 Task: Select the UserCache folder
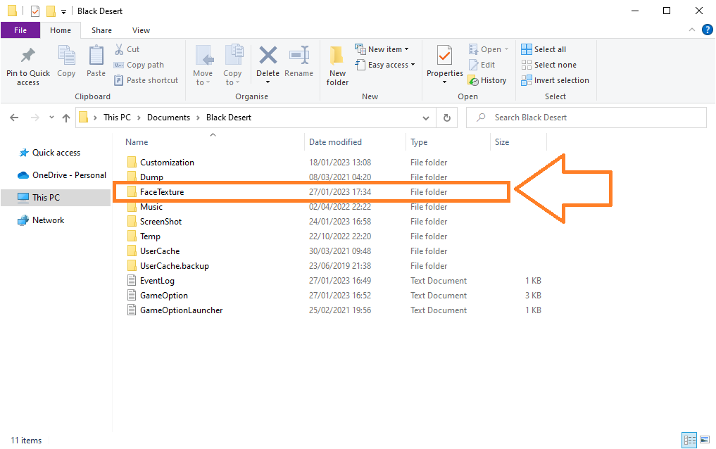(x=160, y=251)
